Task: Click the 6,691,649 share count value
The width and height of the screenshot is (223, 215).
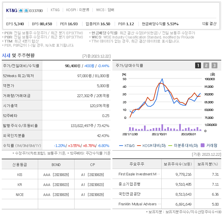Action: coord(183,204)
